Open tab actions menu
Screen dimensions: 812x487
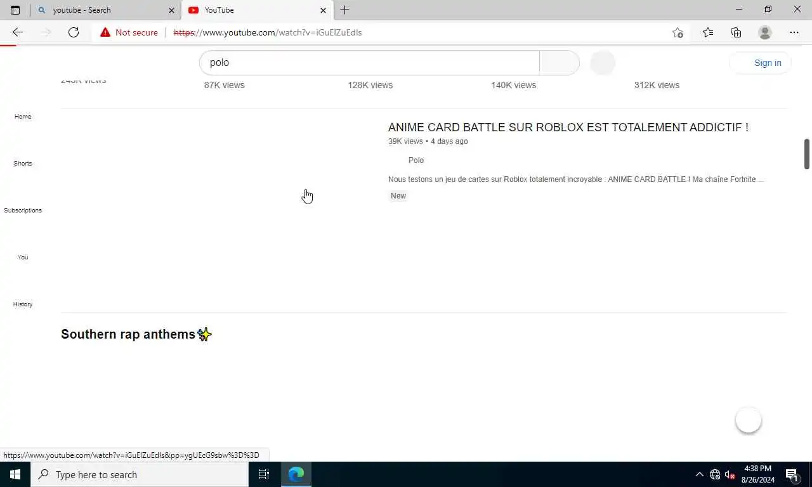(x=15, y=10)
